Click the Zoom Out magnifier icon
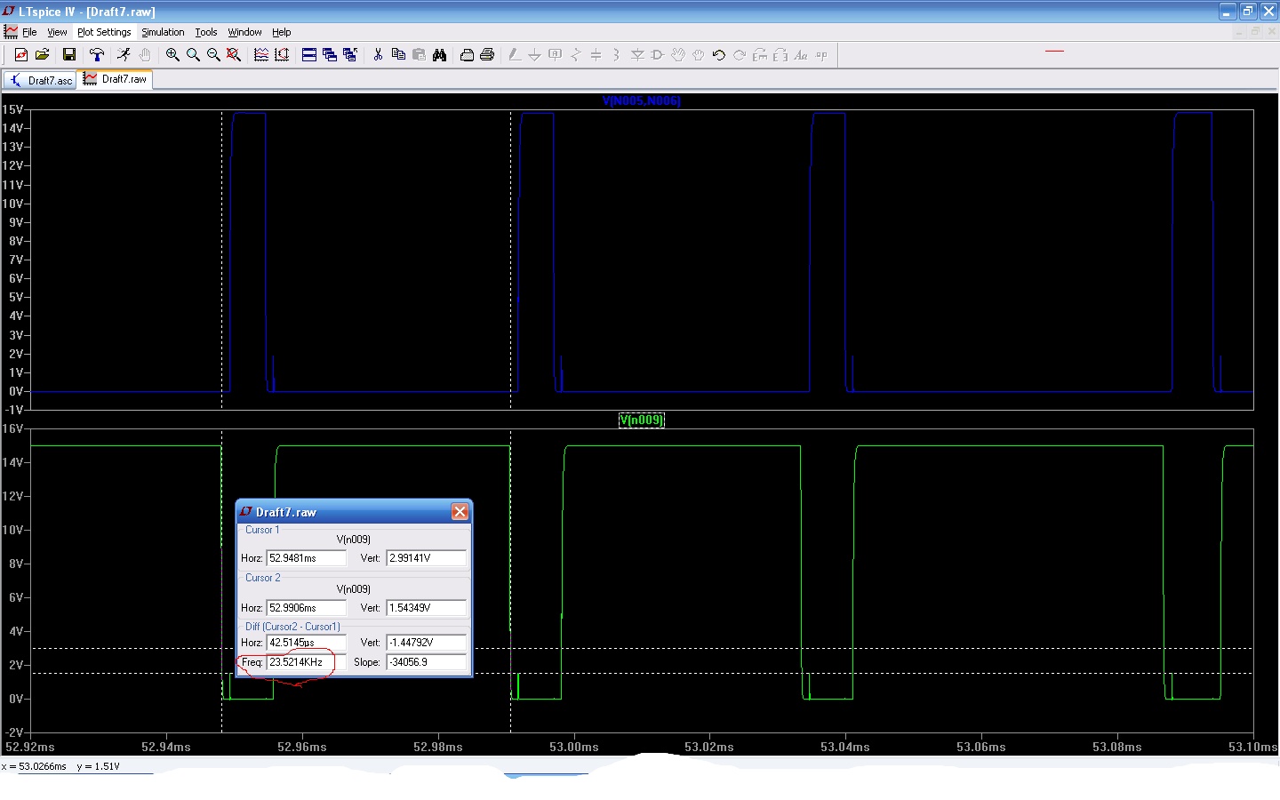This screenshot has width=1280, height=800. click(x=213, y=55)
